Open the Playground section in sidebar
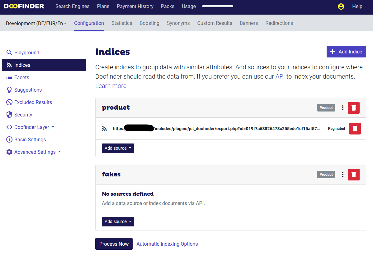The width and height of the screenshot is (373, 255). (26, 52)
